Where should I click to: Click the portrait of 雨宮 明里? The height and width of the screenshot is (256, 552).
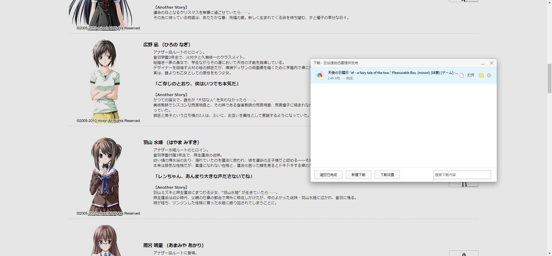(105, 240)
